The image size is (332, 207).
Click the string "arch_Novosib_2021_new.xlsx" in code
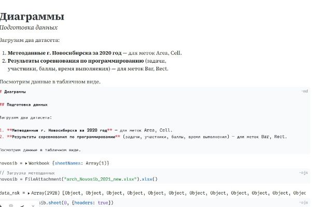coord(100,180)
